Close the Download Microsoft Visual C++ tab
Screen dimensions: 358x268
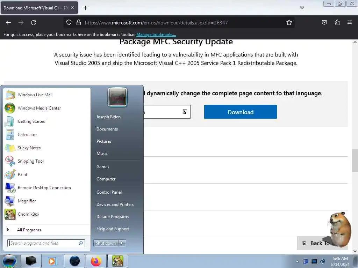(x=72, y=8)
